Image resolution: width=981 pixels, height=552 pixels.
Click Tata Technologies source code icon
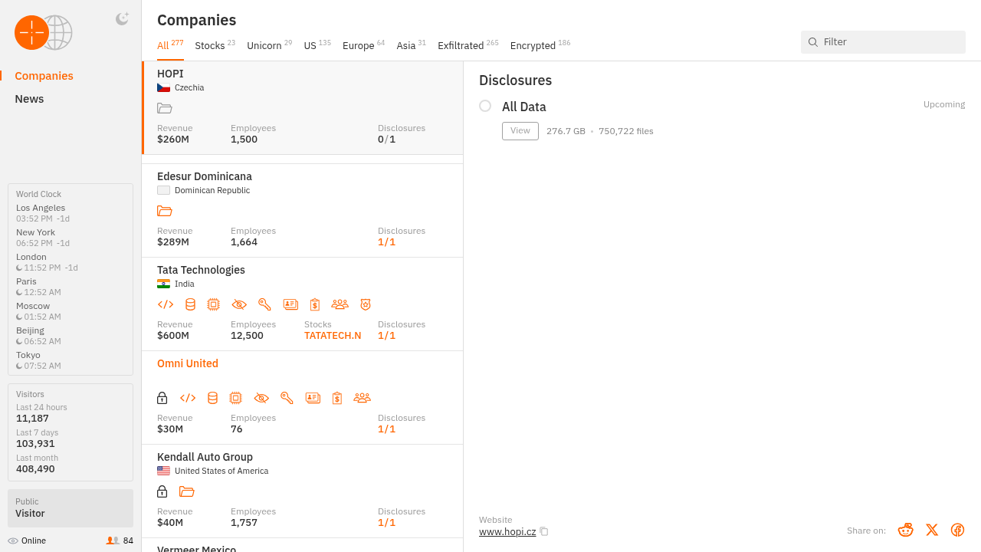166,304
